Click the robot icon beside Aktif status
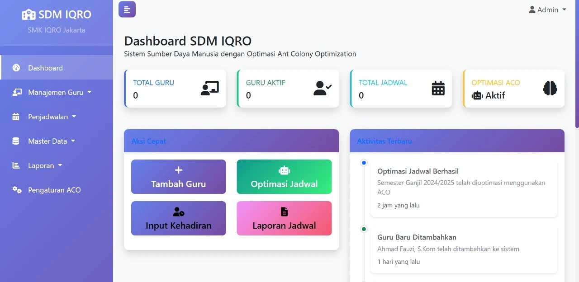The height and width of the screenshot is (282, 579). [477, 95]
